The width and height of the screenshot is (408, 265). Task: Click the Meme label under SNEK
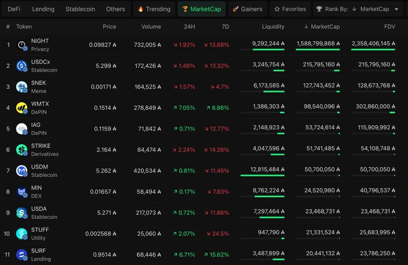tap(39, 91)
